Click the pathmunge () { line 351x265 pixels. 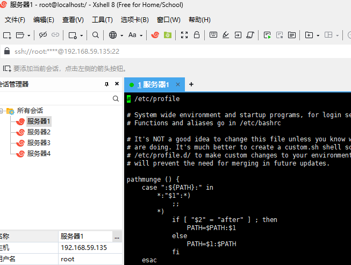click(153, 180)
